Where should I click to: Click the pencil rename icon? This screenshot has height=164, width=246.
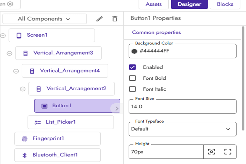(99, 19)
